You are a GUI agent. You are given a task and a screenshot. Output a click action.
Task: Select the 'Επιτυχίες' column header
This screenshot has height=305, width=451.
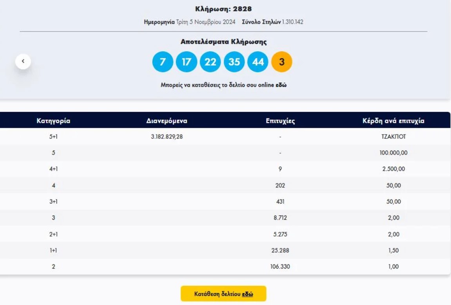click(280, 121)
